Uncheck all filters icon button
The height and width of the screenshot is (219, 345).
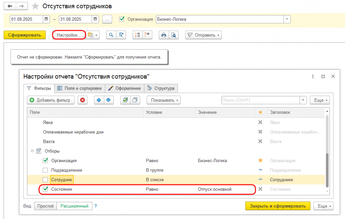[x=135, y=100]
